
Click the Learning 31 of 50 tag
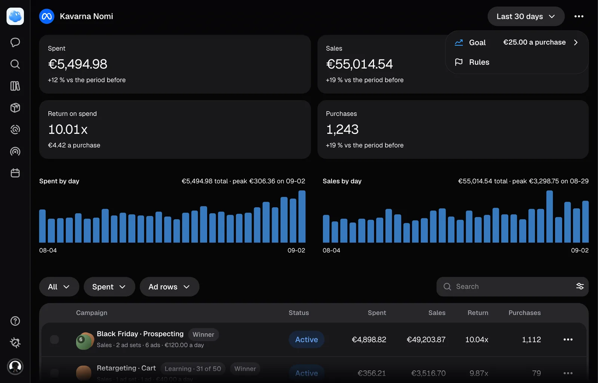pyautogui.click(x=193, y=369)
